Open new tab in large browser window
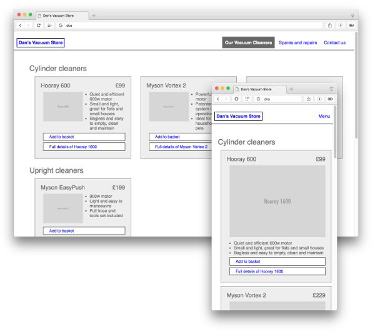This screenshot has height=335, width=375. 94,15
